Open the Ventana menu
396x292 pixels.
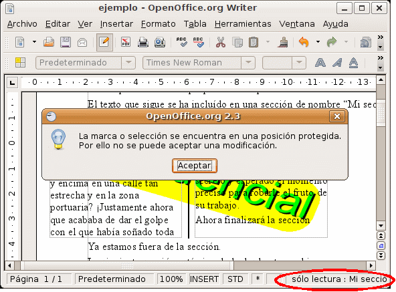click(297, 24)
